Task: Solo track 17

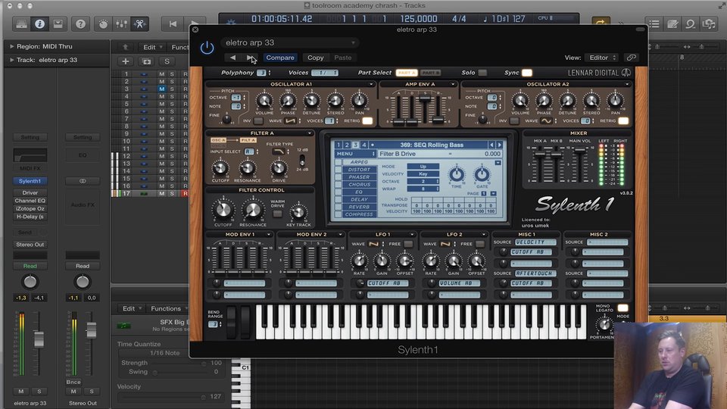Action: click(x=172, y=193)
